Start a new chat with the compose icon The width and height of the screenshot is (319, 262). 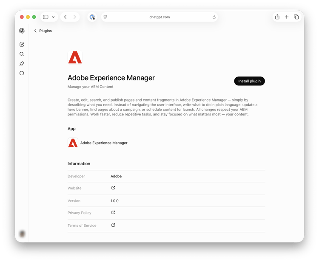(22, 45)
